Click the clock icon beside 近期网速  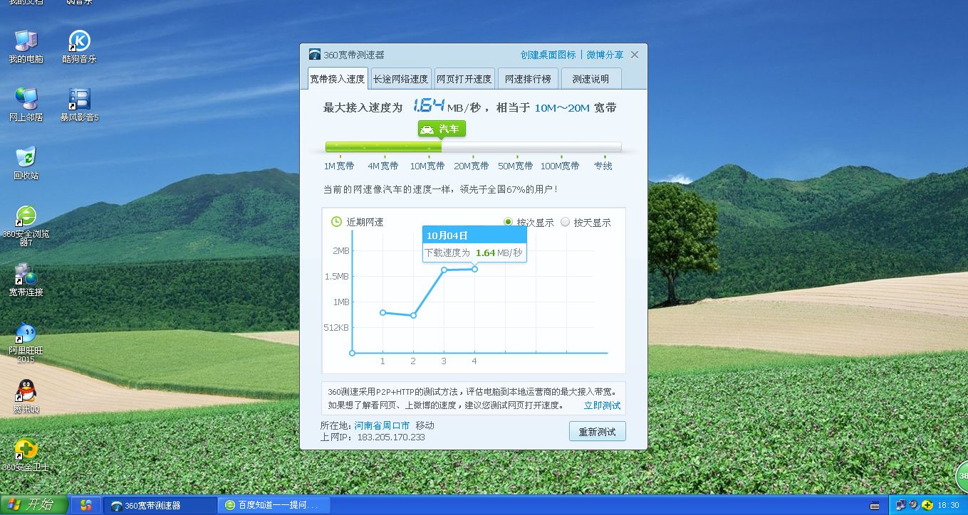coord(336,222)
